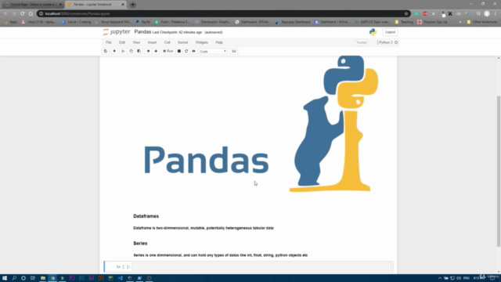
Task: Open Windows taskbar search
Action: 14,278
